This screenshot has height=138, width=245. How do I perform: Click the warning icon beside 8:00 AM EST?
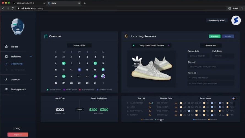point(176,103)
